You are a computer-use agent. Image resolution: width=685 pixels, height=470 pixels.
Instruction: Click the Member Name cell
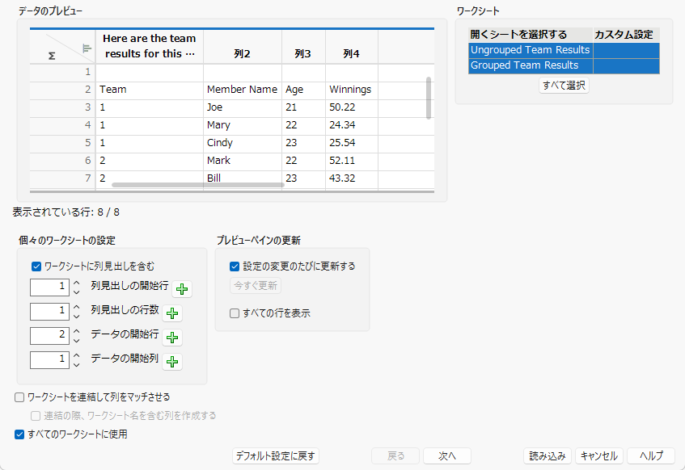242,90
